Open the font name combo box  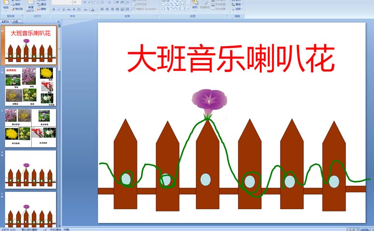pos(62,2)
